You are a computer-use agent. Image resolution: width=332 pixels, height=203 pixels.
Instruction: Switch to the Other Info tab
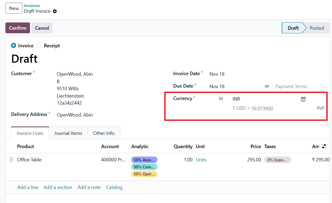[104, 133]
